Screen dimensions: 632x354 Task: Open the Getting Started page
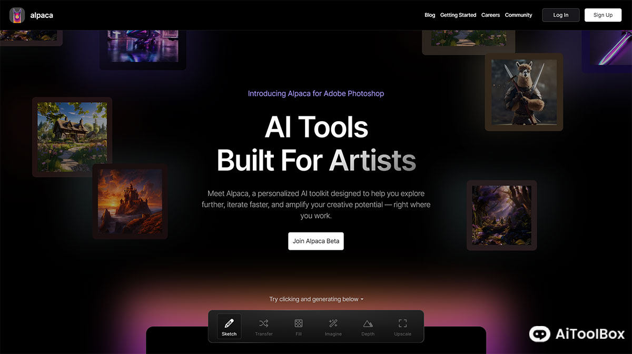pos(458,15)
